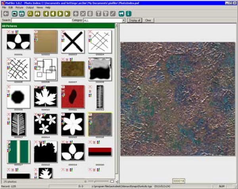This screenshot has height=189, width=238.
Task: Select the white fern leaf thumbnail
Action: tap(18, 124)
